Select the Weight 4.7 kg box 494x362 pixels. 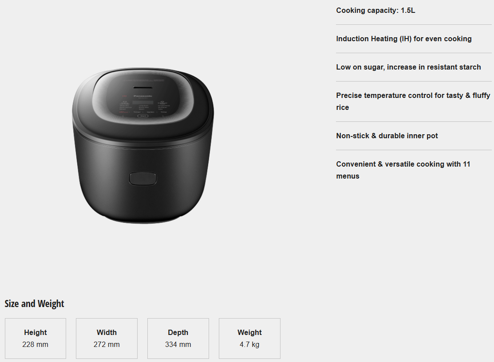(249, 339)
